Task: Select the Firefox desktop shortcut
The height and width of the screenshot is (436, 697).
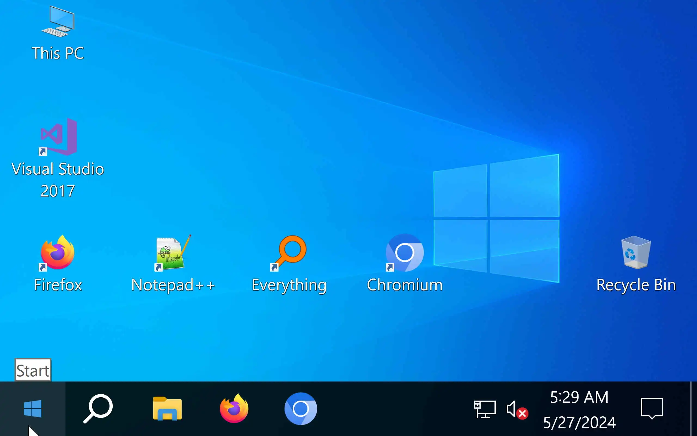Action: [x=58, y=253]
